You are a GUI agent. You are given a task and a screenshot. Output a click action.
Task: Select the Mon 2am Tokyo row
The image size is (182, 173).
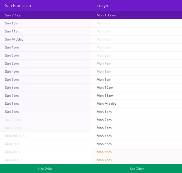click(136, 23)
